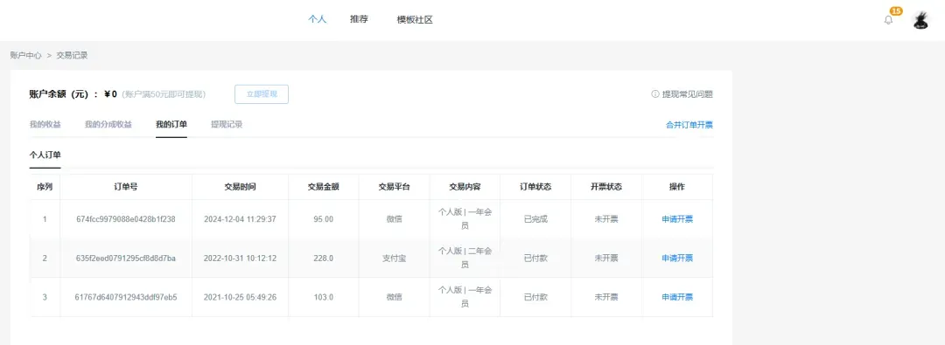The image size is (945, 345).
Task: Click the 支付宝 platform cell
Action: coord(394,258)
